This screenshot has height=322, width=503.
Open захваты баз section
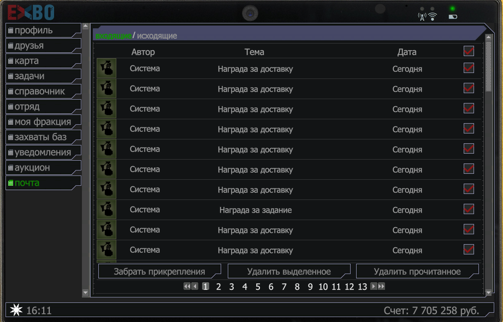coord(43,137)
